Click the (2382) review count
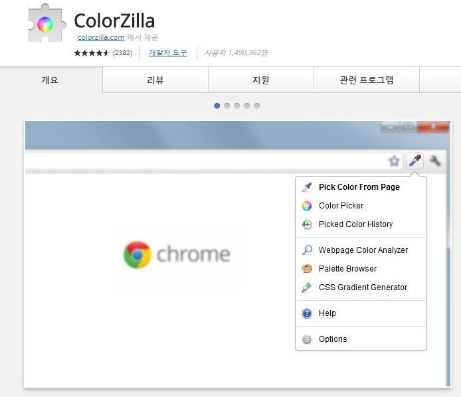This screenshot has height=397, width=461. (122, 53)
